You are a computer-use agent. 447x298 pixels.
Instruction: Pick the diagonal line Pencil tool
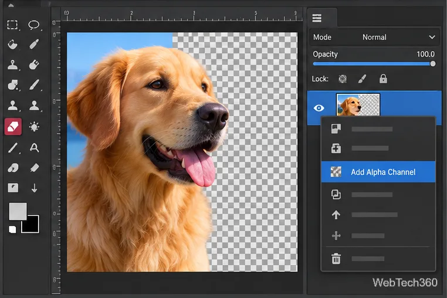[12, 148]
